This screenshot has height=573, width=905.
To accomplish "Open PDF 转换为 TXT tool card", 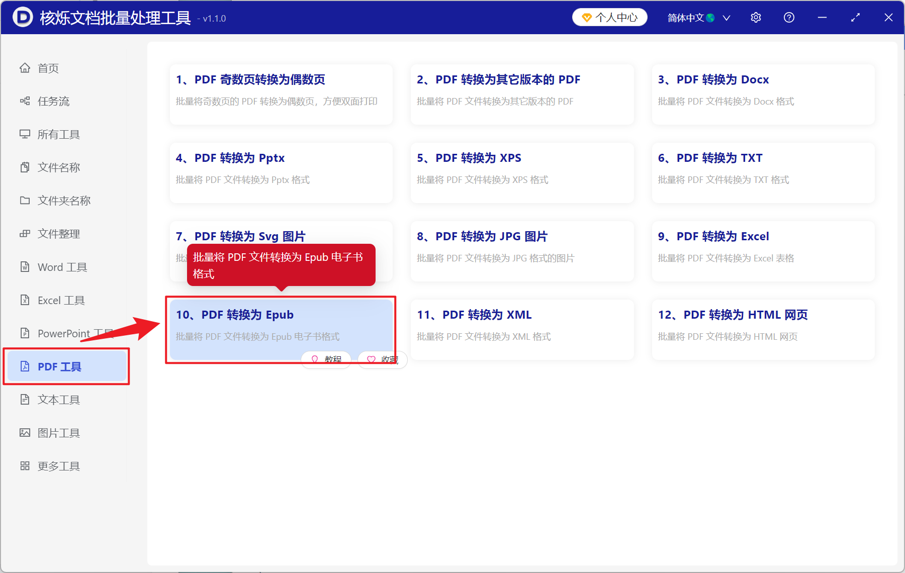I will (763, 173).
